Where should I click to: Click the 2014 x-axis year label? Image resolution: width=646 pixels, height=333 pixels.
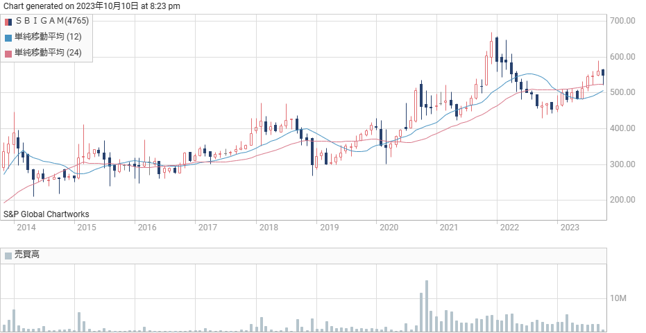pos(26,228)
